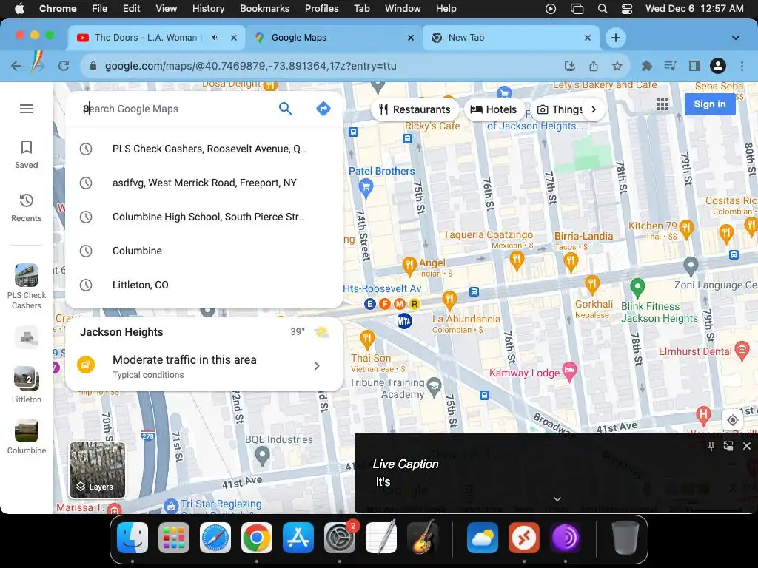Image resolution: width=758 pixels, height=568 pixels.
Task: Open the Saved places panel
Action: (27, 155)
